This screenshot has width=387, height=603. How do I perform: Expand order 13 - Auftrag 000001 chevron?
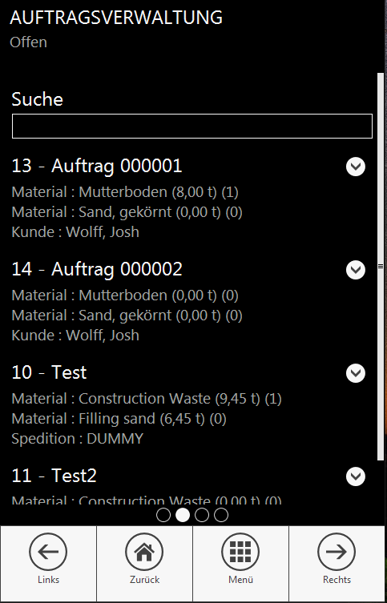coord(356,167)
